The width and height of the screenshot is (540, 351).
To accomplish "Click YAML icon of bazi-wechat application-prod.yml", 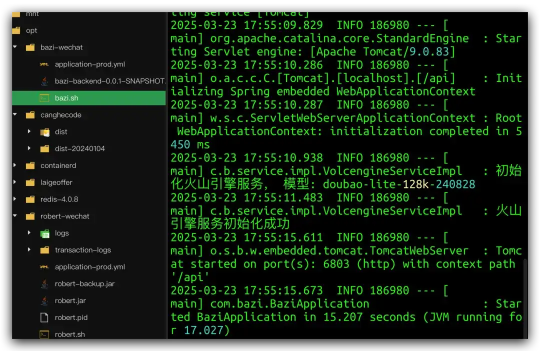I will tap(44, 64).
